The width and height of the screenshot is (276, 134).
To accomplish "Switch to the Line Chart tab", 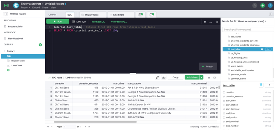I will pyautogui.click(x=121, y=15).
